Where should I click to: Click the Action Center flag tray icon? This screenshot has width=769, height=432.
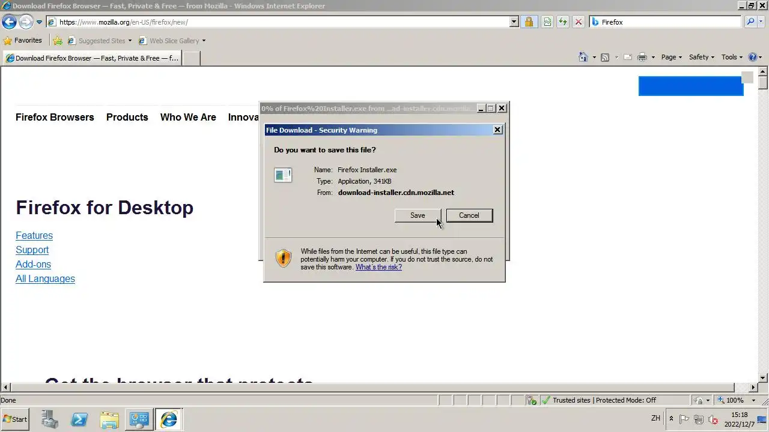684,419
